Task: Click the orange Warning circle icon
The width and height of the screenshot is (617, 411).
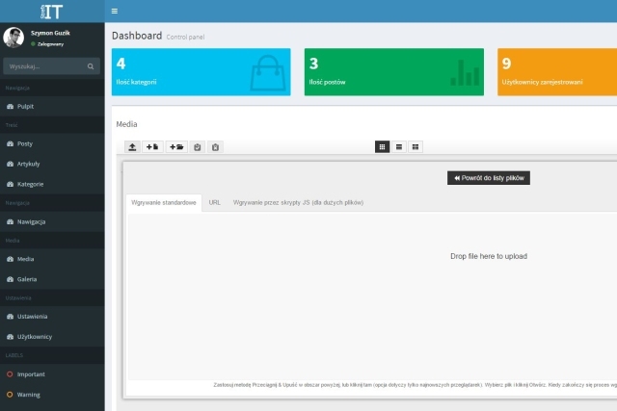Action: [10, 394]
